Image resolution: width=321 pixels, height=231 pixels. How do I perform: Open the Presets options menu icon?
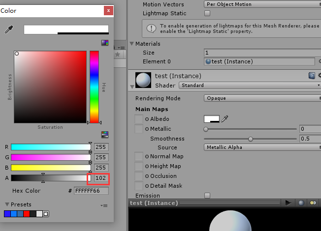[x=104, y=205]
